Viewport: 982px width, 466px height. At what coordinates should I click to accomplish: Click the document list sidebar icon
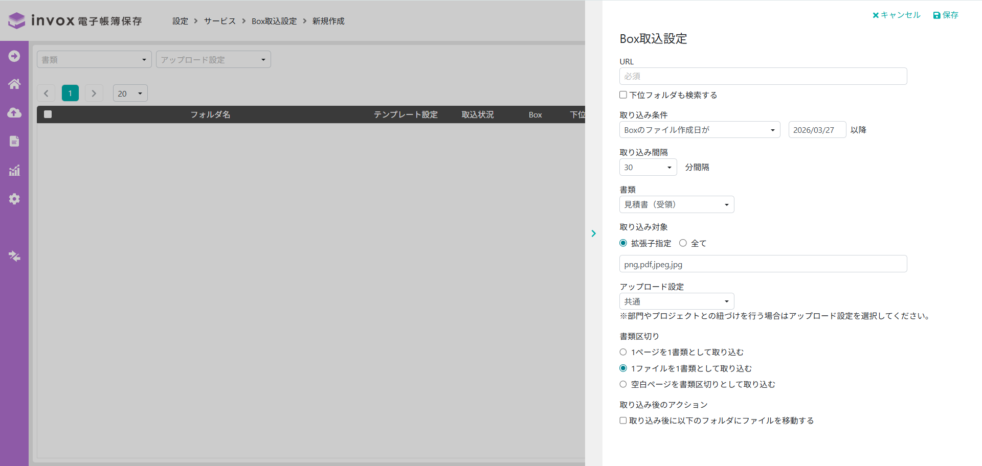[14, 142]
